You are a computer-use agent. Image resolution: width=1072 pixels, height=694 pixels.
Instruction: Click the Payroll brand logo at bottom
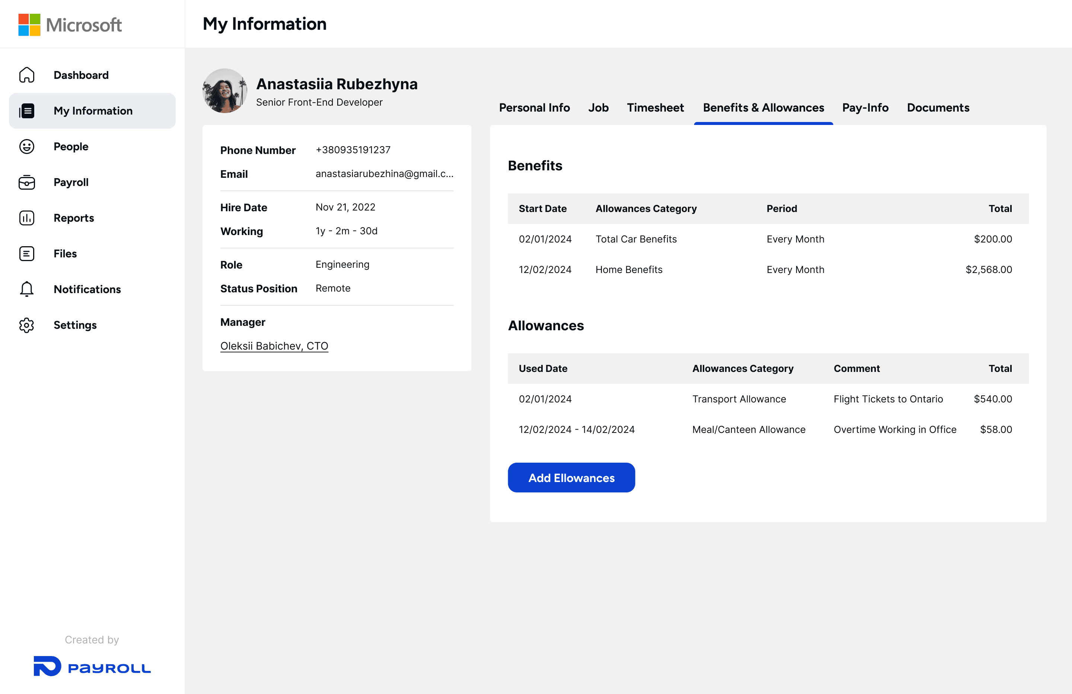point(92,667)
